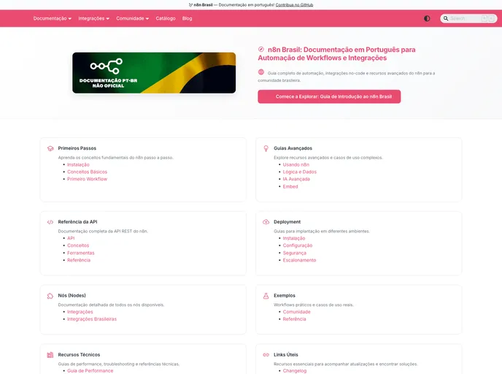Open the Lógica e Dados link
This screenshot has height=374, width=502.
[300, 172]
